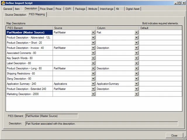Click the Define Import Script title bar icon
187x140 pixels.
point(3,3)
